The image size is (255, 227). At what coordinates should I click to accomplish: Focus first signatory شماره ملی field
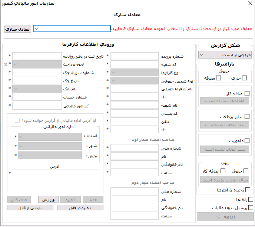(x=135, y=148)
